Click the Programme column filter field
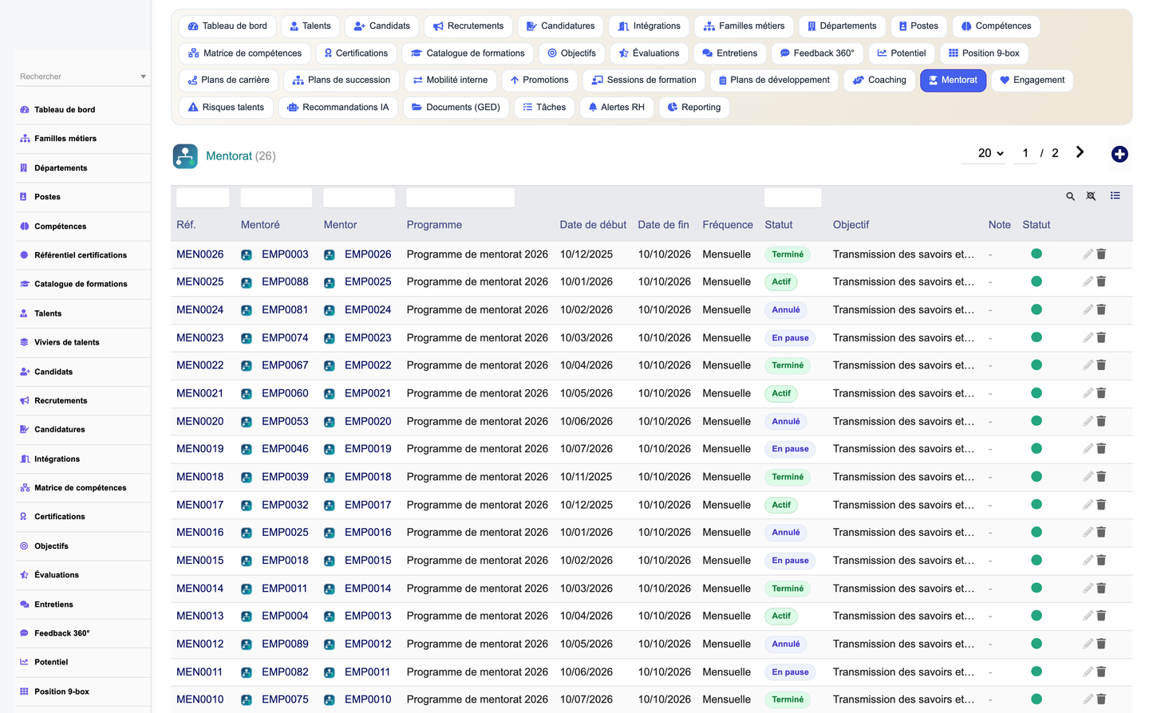The height and width of the screenshot is (713, 1153). pos(460,197)
